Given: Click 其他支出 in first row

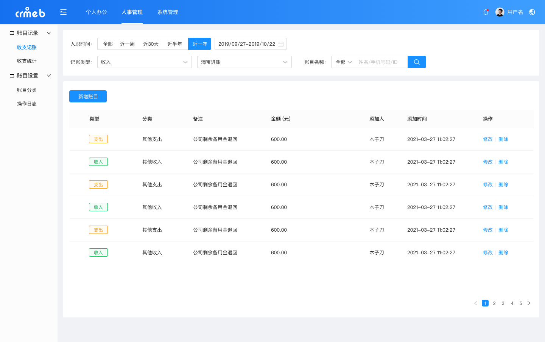Looking at the screenshot, I should 152,139.
